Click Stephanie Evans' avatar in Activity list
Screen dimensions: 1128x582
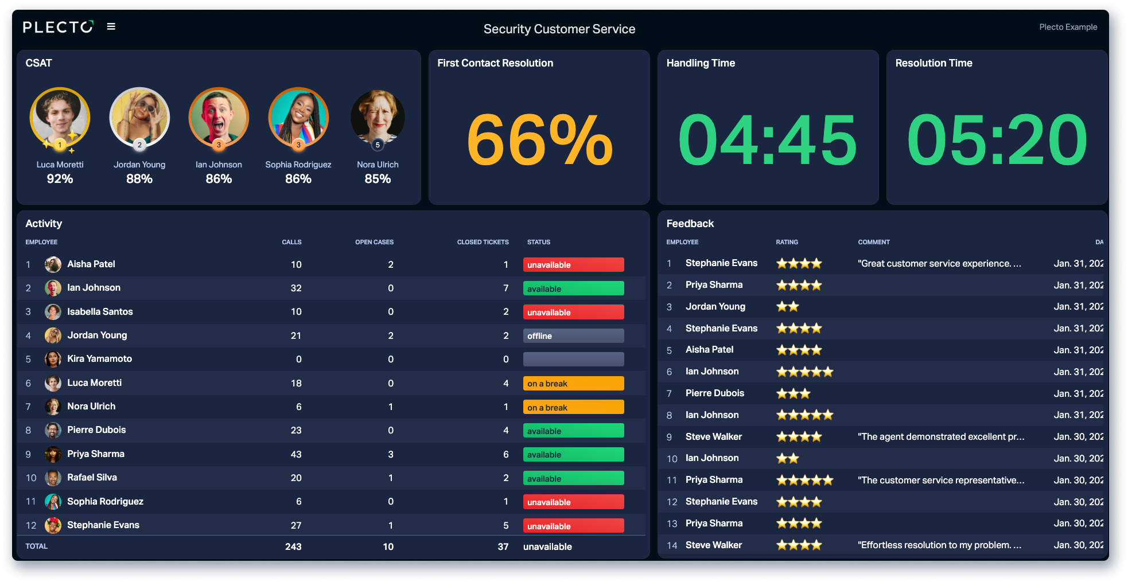coord(53,525)
